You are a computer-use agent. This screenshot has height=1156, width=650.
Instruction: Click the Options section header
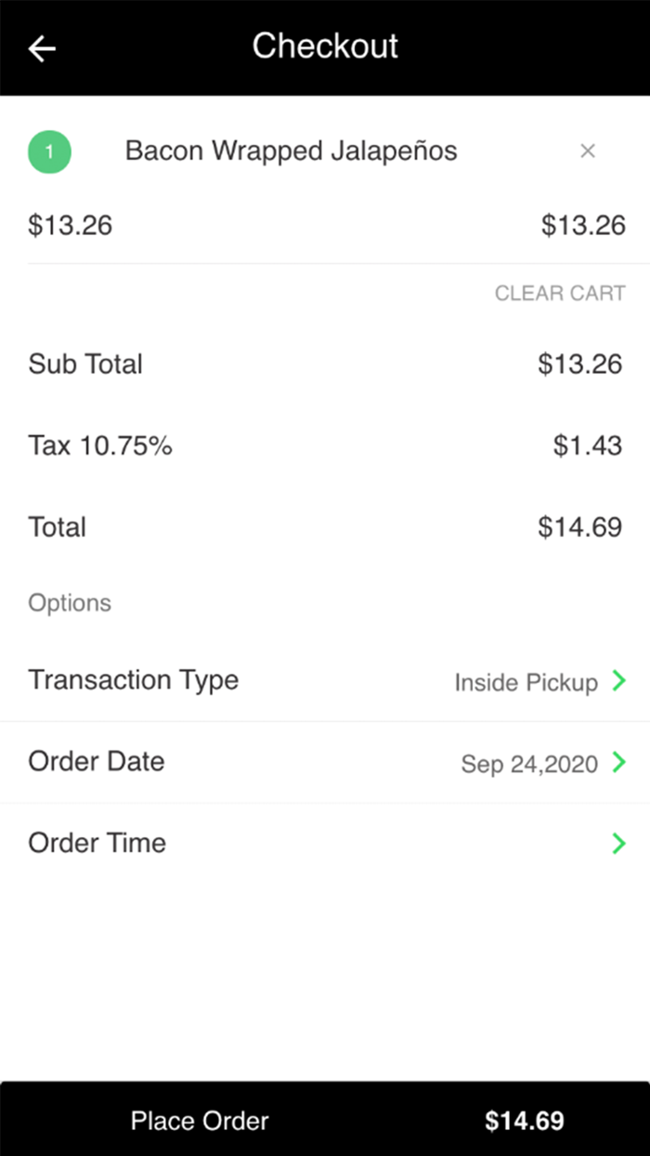tap(70, 603)
